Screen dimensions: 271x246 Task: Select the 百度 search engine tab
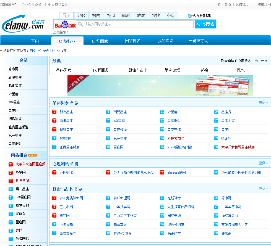tap(66, 16)
